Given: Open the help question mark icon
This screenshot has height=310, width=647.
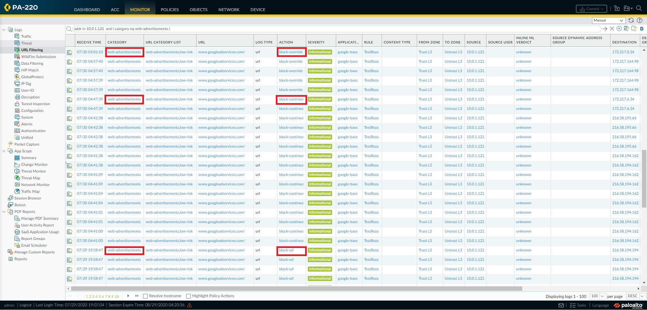Looking at the screenshot, I should click(640, 20).
